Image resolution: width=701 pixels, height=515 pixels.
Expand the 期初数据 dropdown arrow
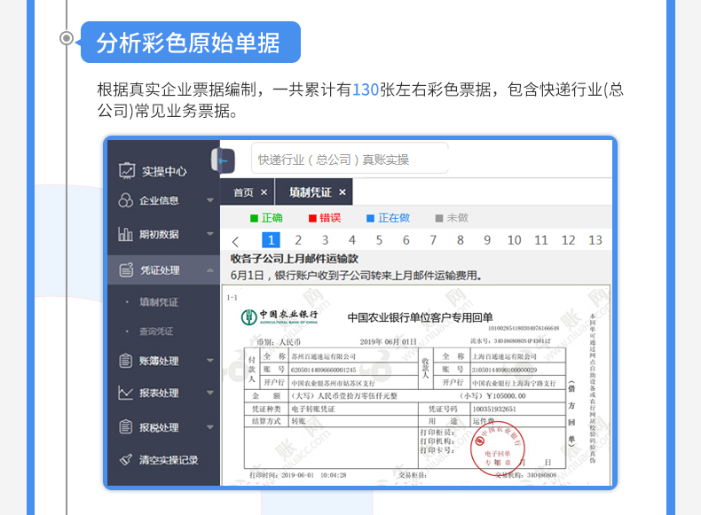coord(210,234)
